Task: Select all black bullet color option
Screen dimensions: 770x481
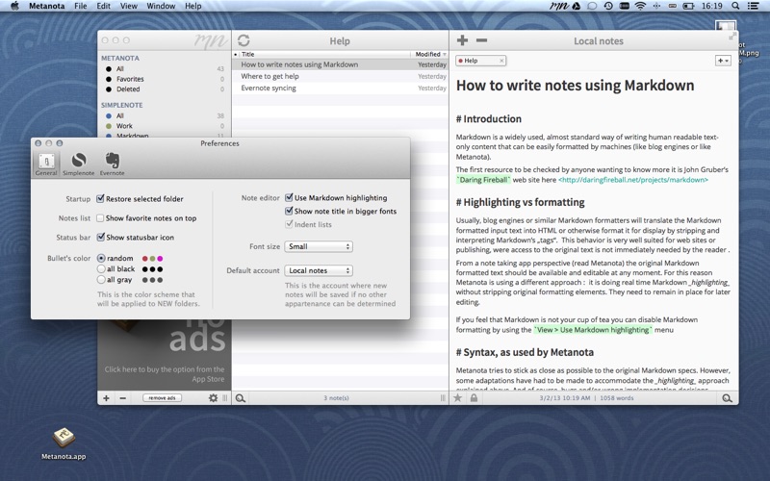Action: click(101, 269)
